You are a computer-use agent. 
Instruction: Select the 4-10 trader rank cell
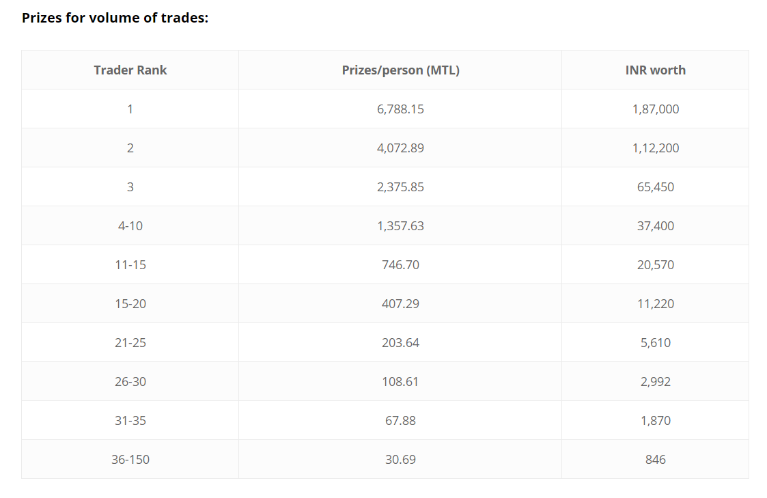pyautogui.click(x=130, y=225)
